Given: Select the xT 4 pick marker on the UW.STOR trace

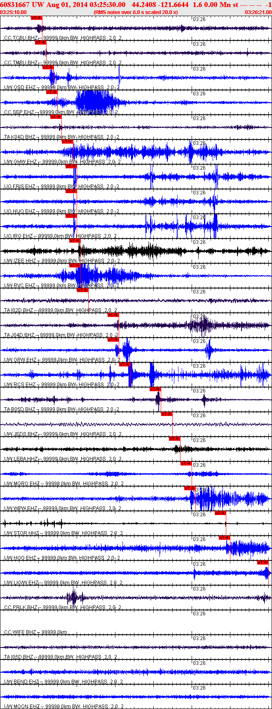Looking at the screenshot, I should coord(220,513).
